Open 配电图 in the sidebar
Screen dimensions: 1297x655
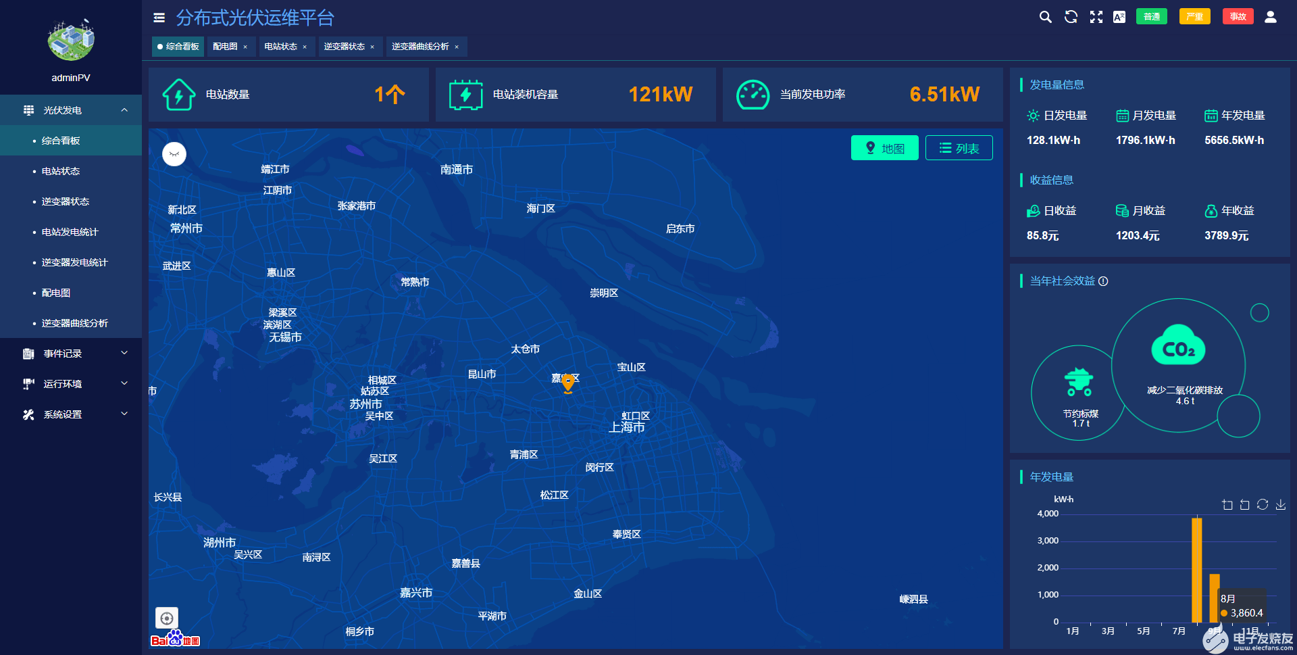71,293
